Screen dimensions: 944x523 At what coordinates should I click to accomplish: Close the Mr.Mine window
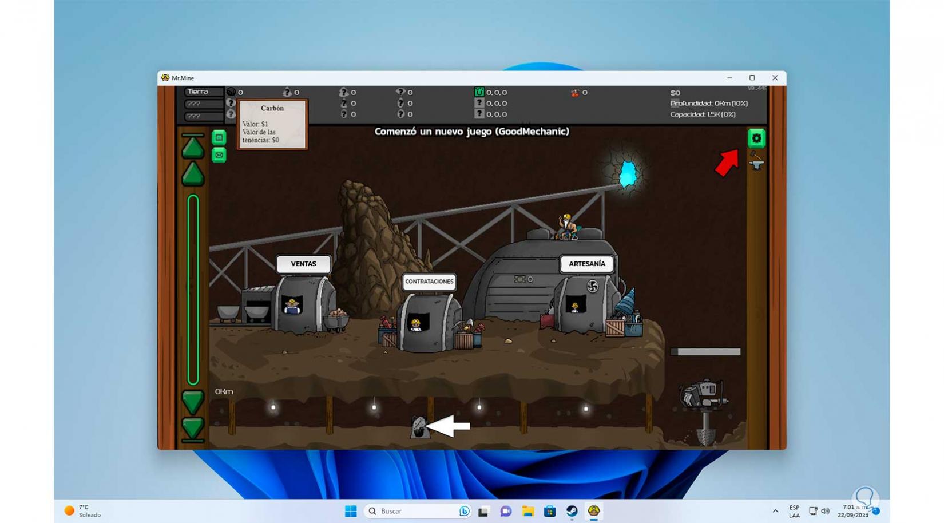[775, 78]
